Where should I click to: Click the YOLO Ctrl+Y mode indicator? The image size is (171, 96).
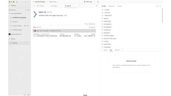point(37,27)
